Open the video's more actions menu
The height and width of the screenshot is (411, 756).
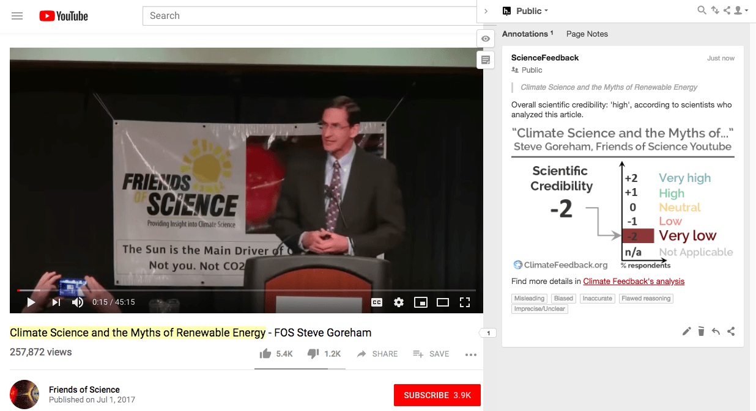tap(470, 354)
